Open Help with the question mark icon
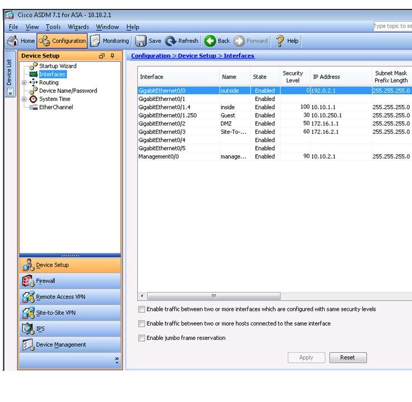The height and width of the screenshot is (402, 412). coord(280,41)
